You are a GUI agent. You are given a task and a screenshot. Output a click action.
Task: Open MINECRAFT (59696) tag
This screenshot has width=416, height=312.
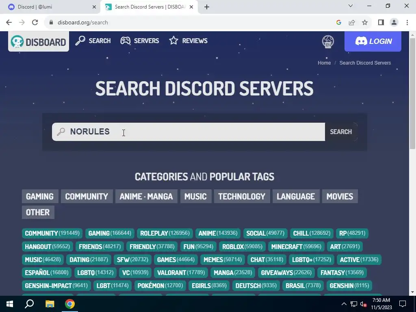point(296,247)
